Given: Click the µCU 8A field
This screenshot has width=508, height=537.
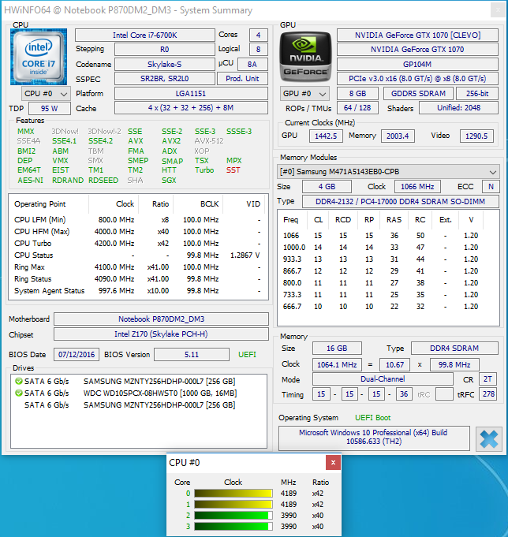Looking at the screenshot, I should click(252, 64).
